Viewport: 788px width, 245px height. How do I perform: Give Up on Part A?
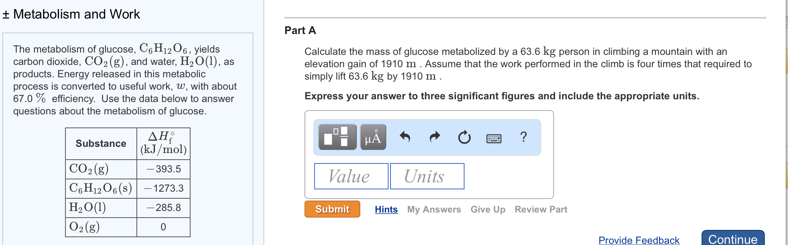pyautogui.click(x=488, y=209)
